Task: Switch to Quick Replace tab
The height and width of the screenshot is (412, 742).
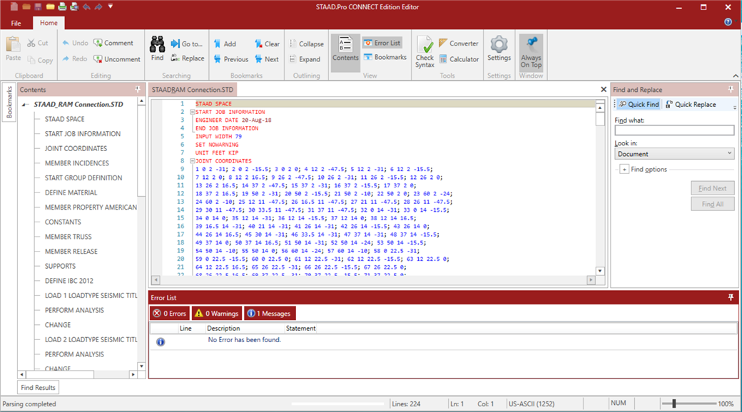Action: point(691,105)
